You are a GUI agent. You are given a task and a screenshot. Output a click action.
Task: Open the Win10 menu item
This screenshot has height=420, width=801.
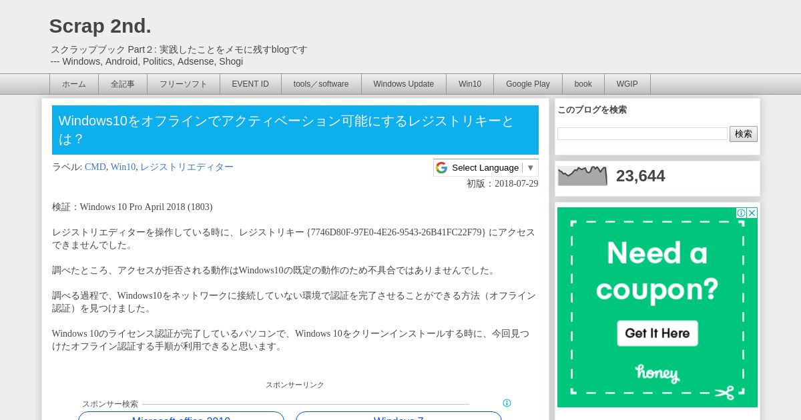coord(470,84)
